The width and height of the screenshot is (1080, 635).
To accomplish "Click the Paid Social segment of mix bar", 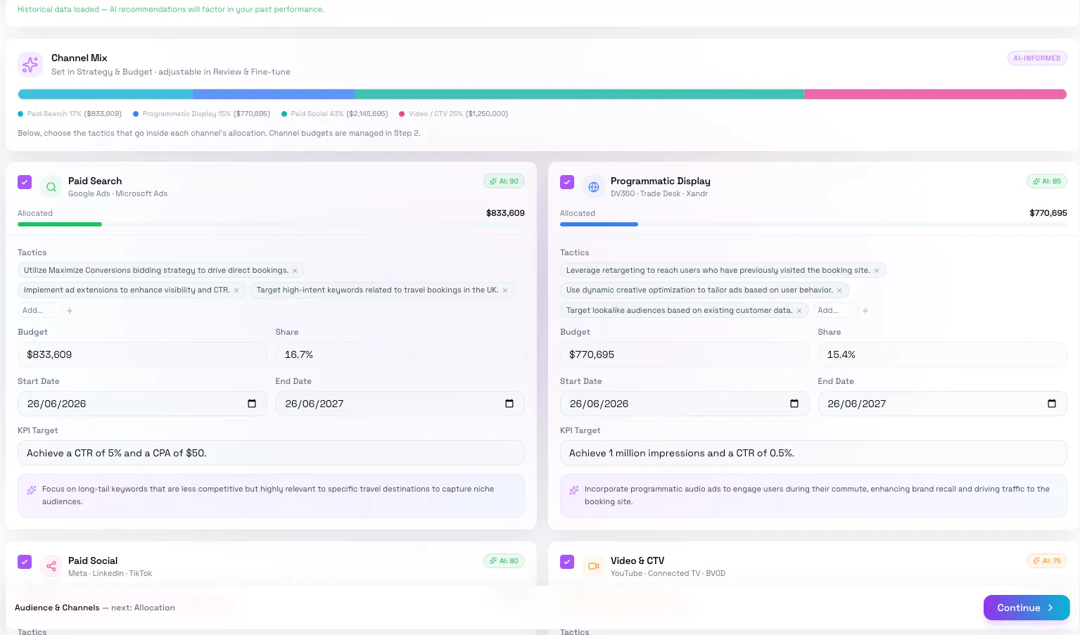I will click(579, 94).
